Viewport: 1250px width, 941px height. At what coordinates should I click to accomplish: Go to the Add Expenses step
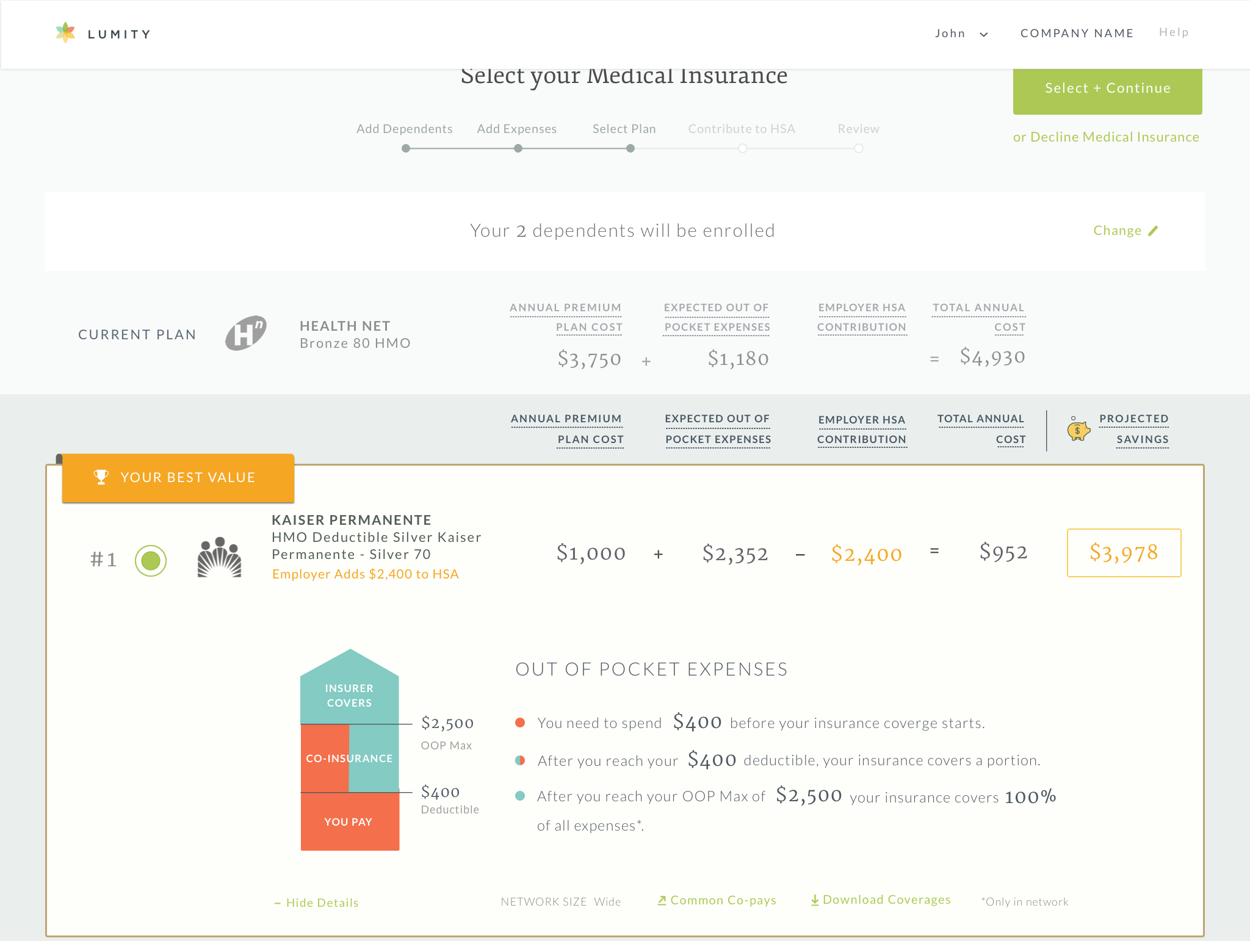point(517,129)
